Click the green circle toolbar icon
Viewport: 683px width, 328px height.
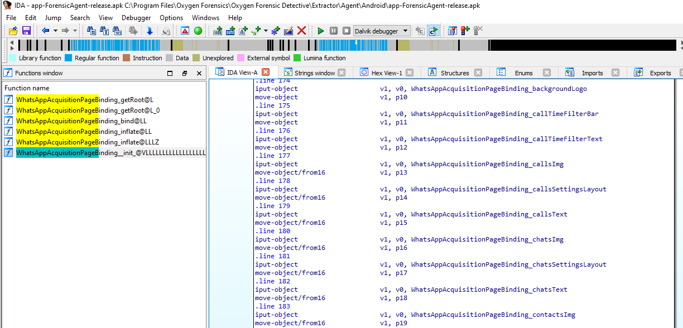coord(198,31)
